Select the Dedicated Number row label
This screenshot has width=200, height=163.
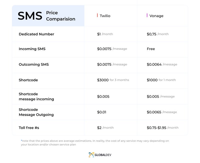pos(36,34)
